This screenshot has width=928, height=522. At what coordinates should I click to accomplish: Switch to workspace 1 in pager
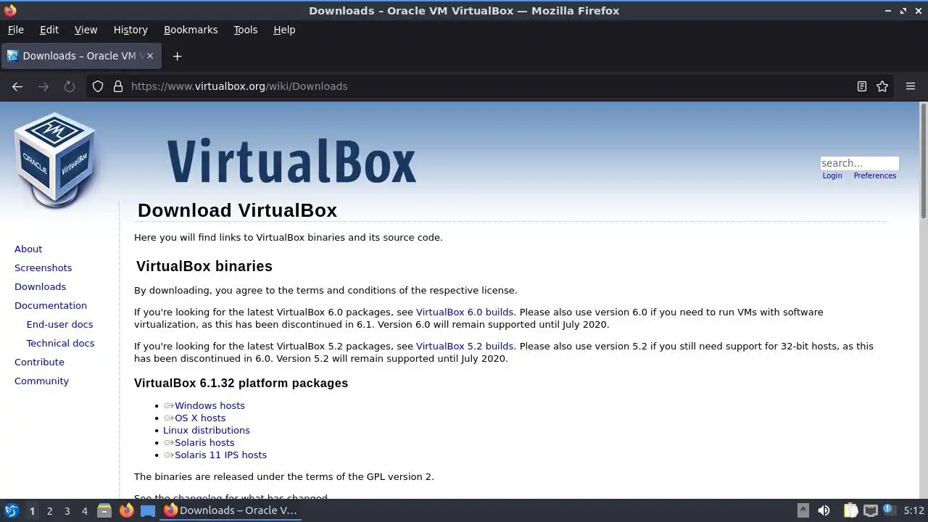coord(32,510)
